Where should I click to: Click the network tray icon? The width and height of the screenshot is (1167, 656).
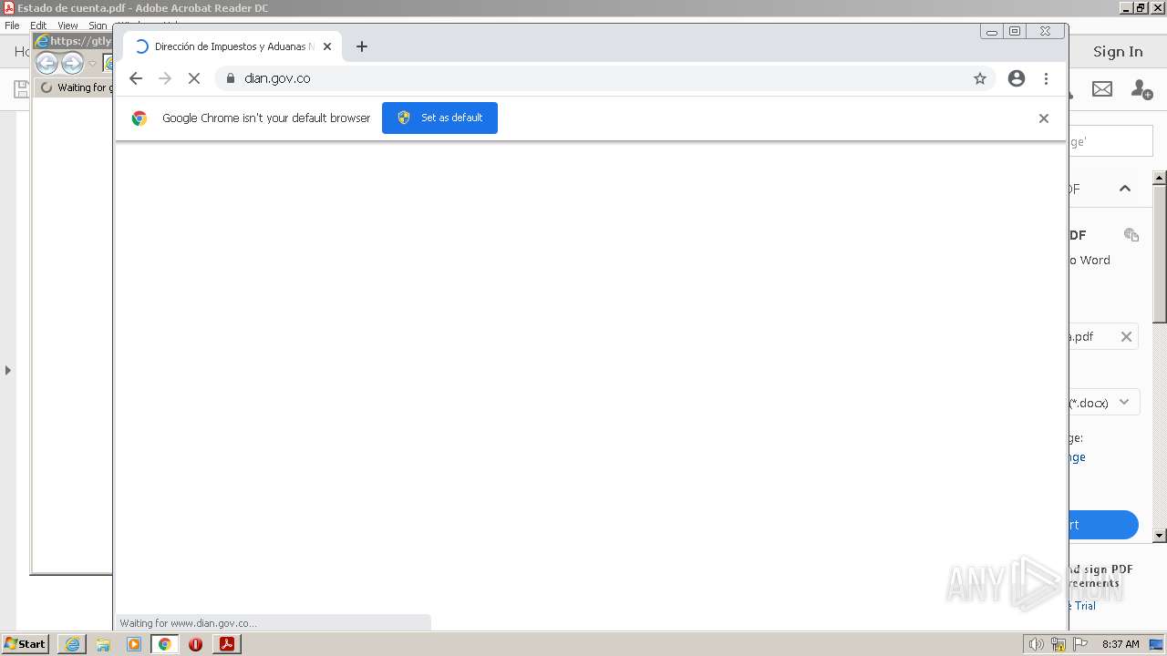click(1059, 644)
